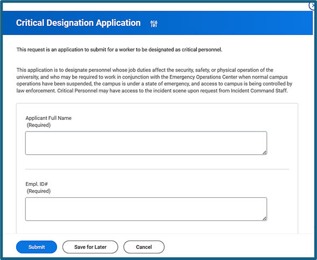Submit the Critical Designation Application
This screenshot has height=260, width=317.
pos(37,247)
